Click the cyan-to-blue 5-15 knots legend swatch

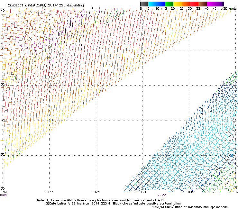[x=157, y=4]
